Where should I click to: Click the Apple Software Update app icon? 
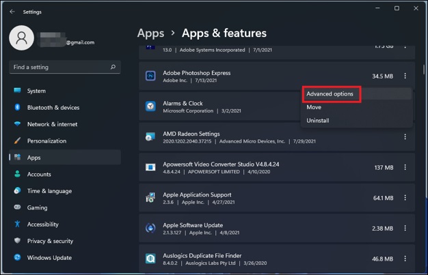[x=150, y=228]
